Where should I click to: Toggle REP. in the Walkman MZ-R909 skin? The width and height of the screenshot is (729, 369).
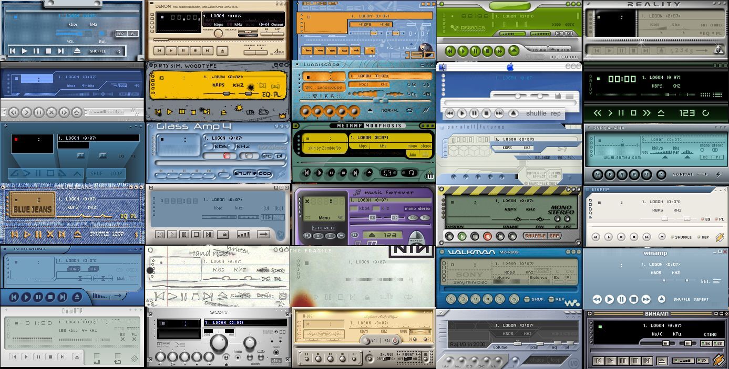click(557, 299)
